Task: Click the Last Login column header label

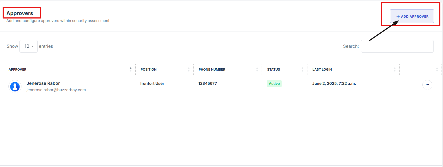Action: click(x=322, y=69)
